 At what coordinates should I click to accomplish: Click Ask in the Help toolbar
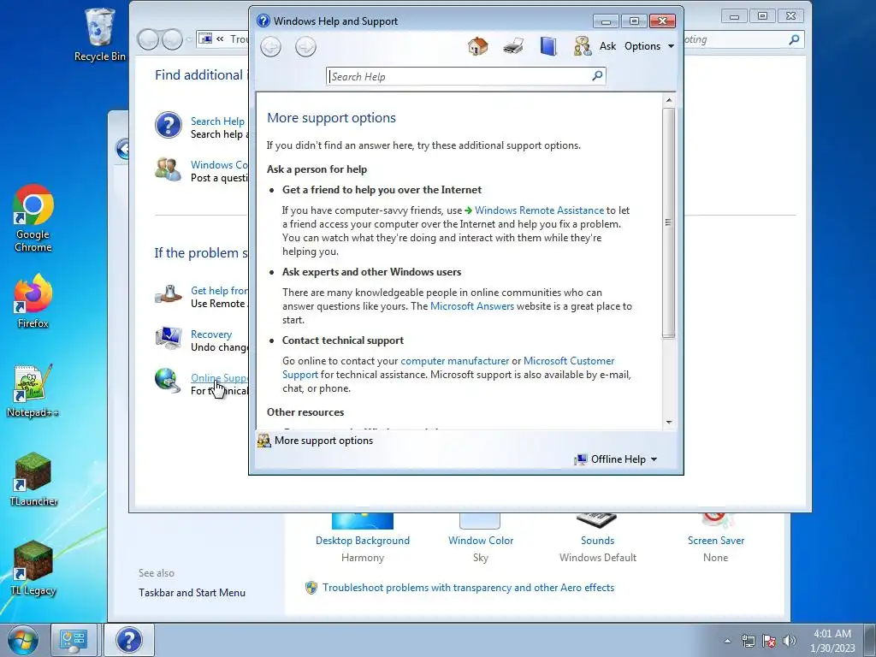(x=608, y=46)
